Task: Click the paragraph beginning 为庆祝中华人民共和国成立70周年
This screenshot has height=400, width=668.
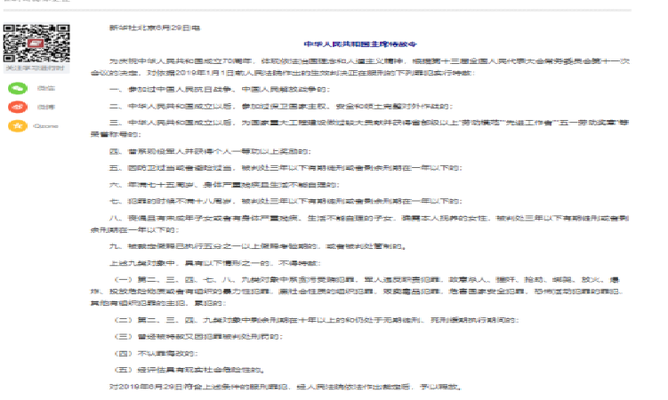Action: (360, 67)
